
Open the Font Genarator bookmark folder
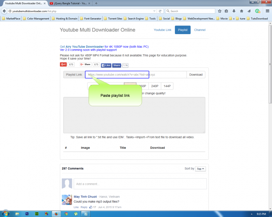point(91,19)
